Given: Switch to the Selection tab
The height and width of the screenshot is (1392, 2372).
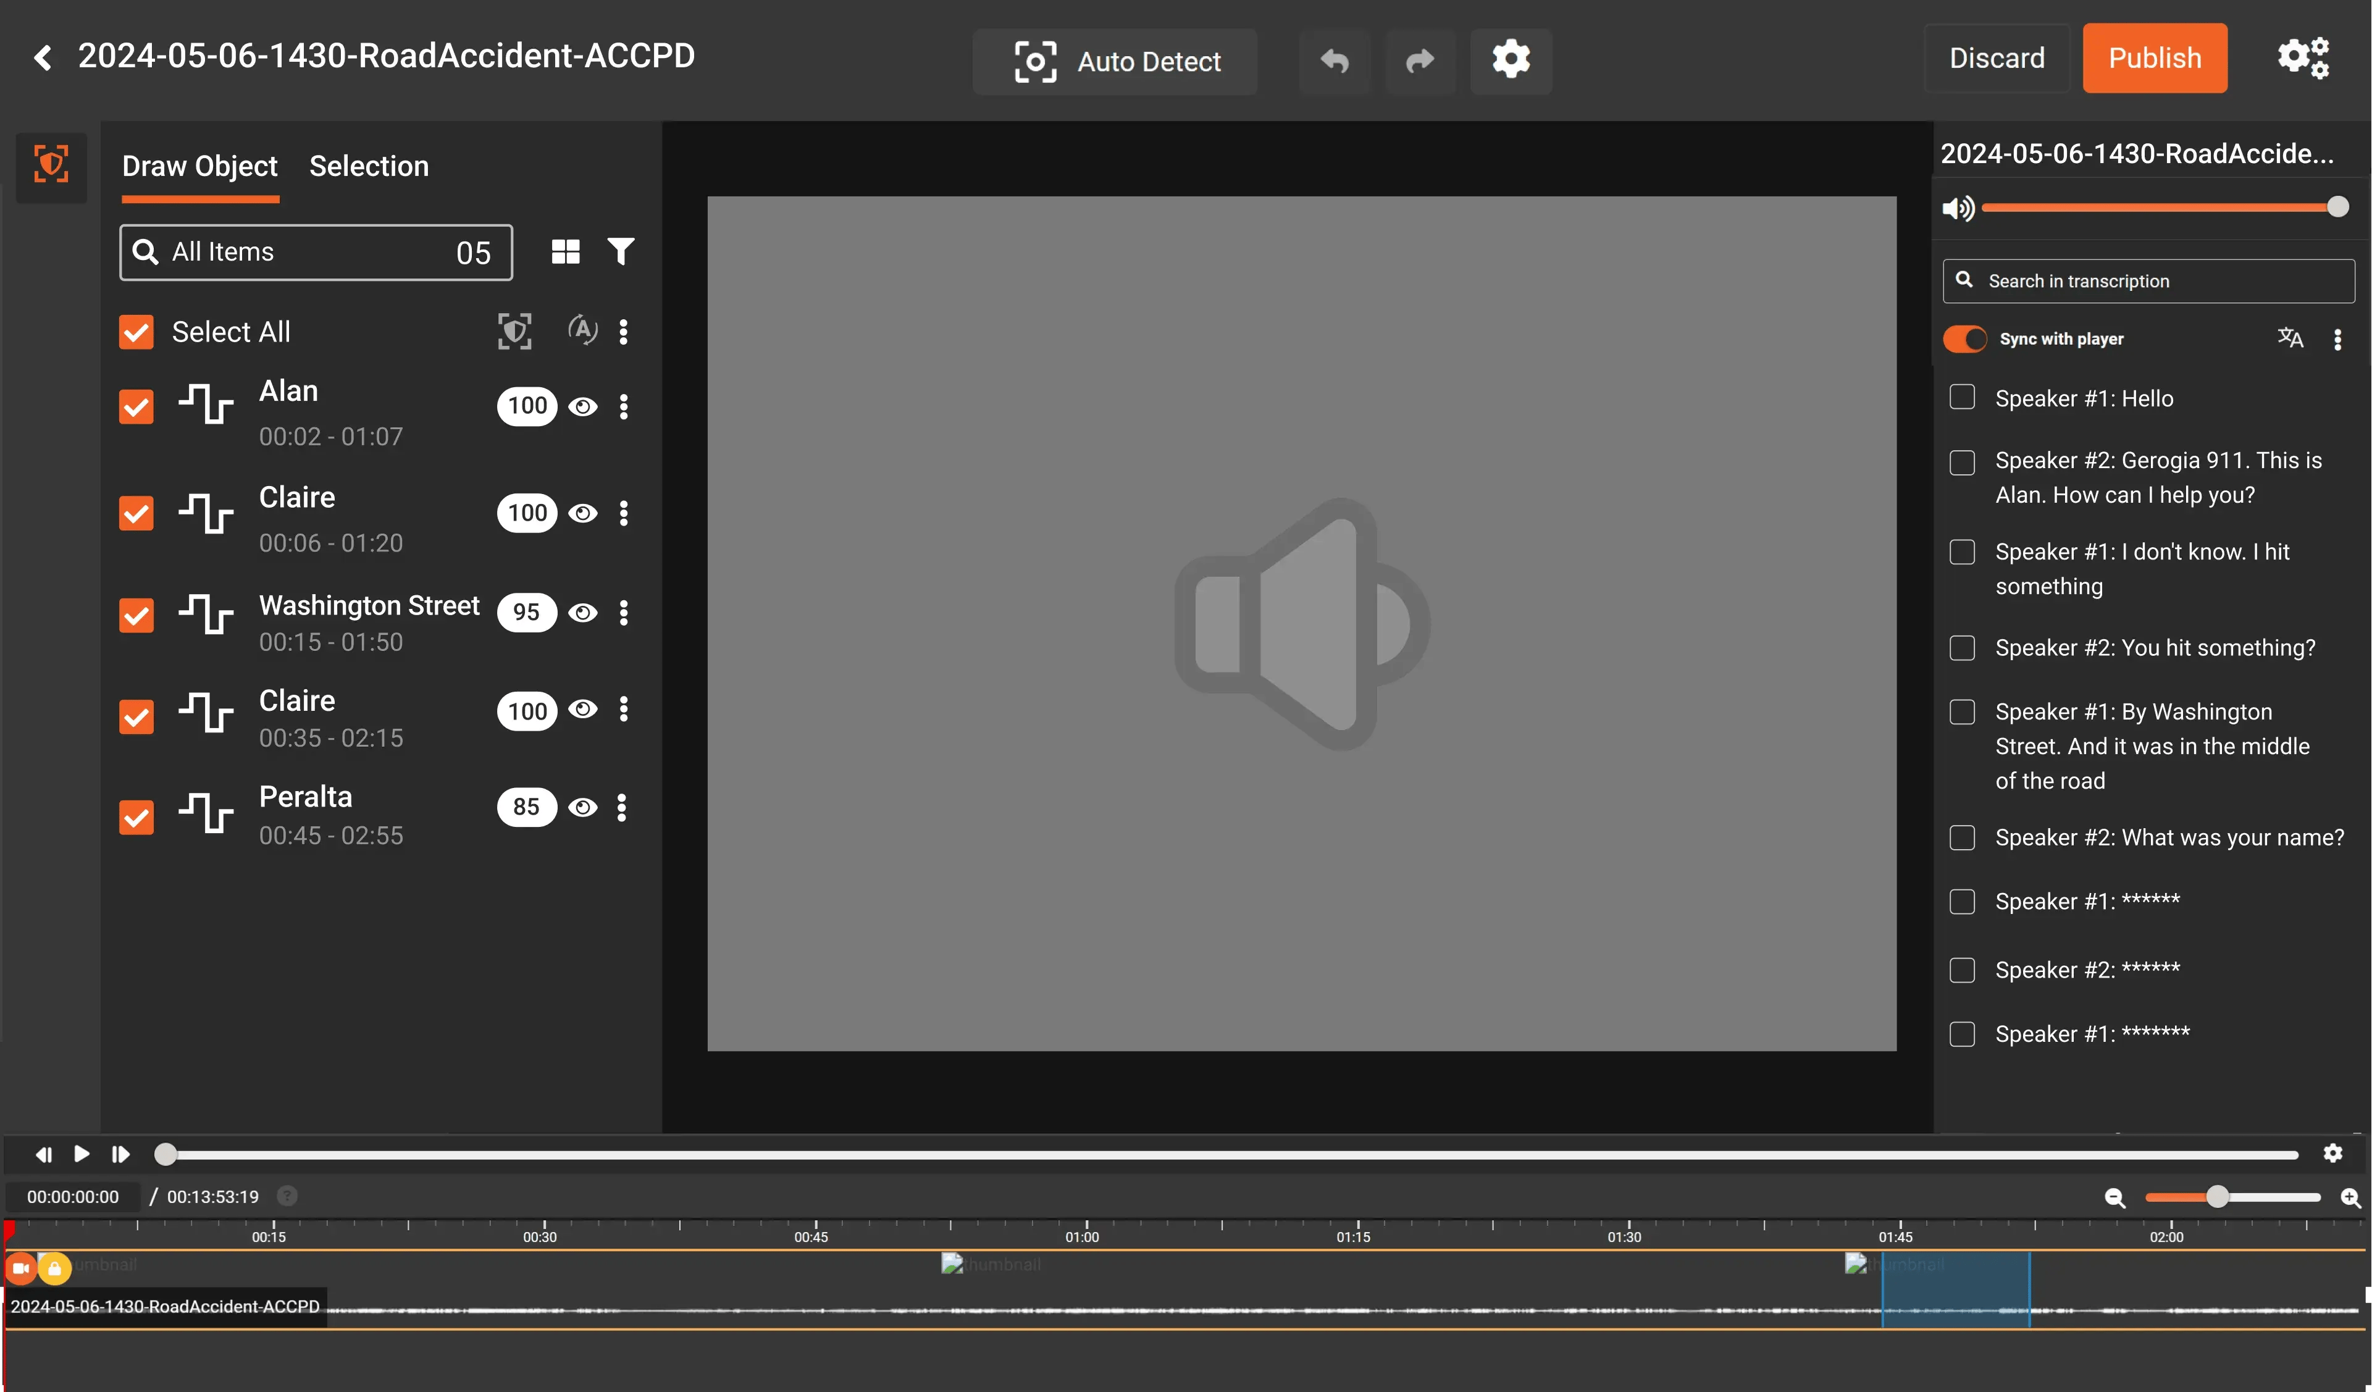Looking at the screenshot, I should [369, 166].
